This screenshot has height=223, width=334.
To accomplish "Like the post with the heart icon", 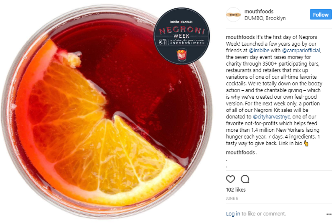I will 230,179.
